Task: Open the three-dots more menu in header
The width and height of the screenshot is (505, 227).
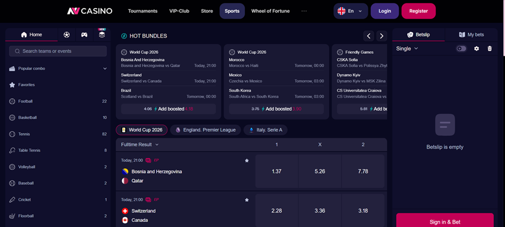Action: [x=304, y=11]
